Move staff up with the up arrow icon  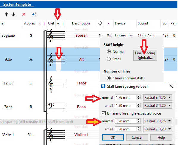pos(7,14)
